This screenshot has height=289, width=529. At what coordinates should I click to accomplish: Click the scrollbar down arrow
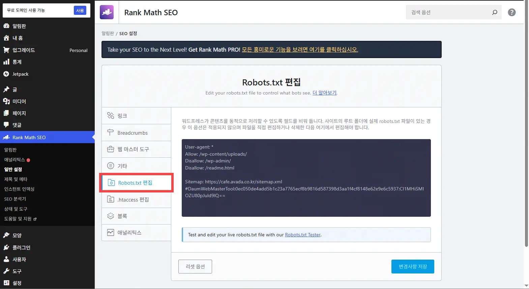click(526, 286)
